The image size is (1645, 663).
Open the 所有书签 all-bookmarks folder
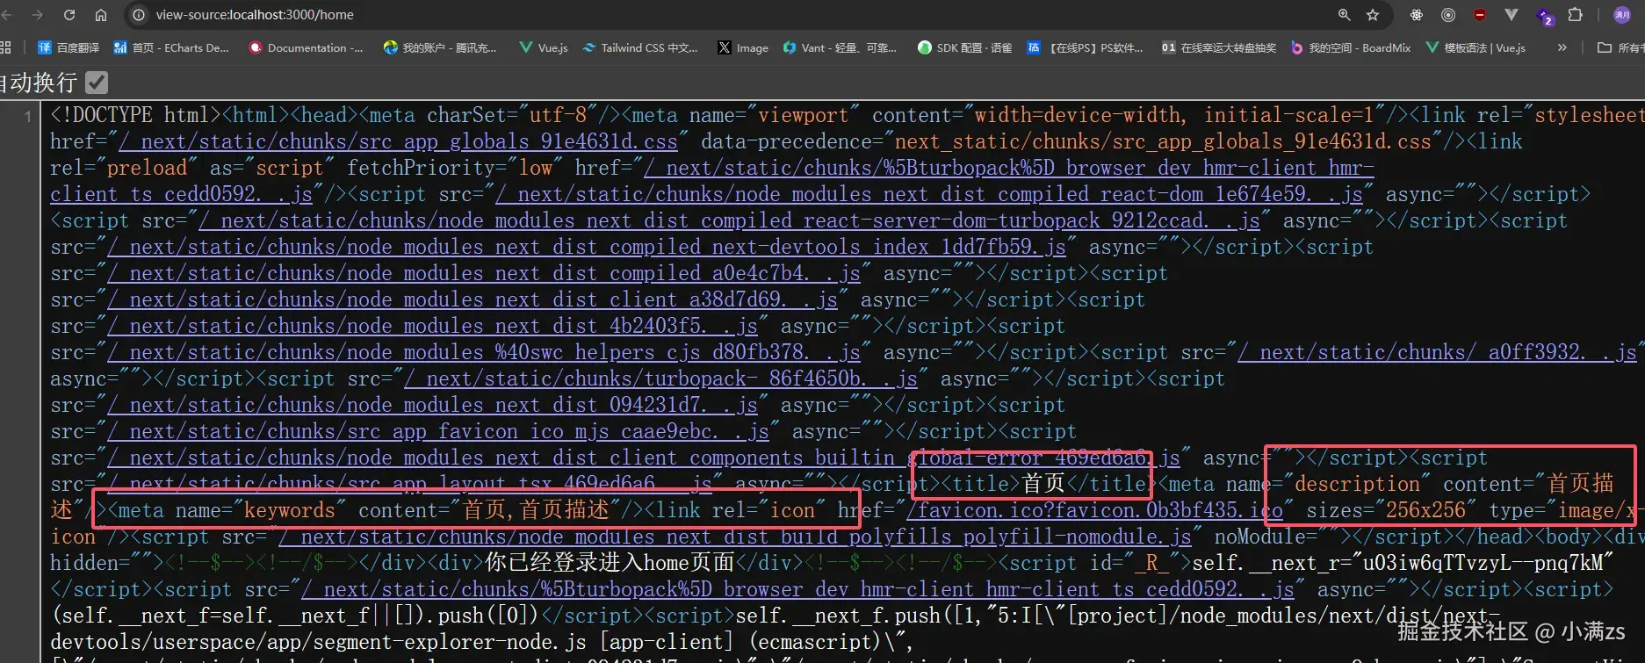1620,47
